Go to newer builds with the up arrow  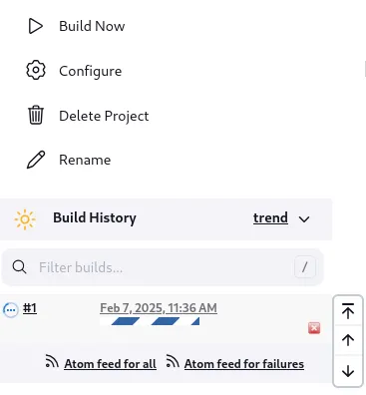point(348,340)
